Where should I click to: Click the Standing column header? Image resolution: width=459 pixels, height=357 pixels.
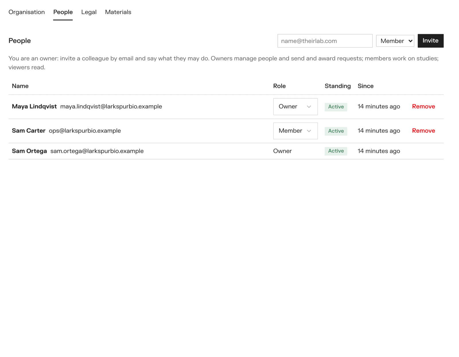click(338, 86)
